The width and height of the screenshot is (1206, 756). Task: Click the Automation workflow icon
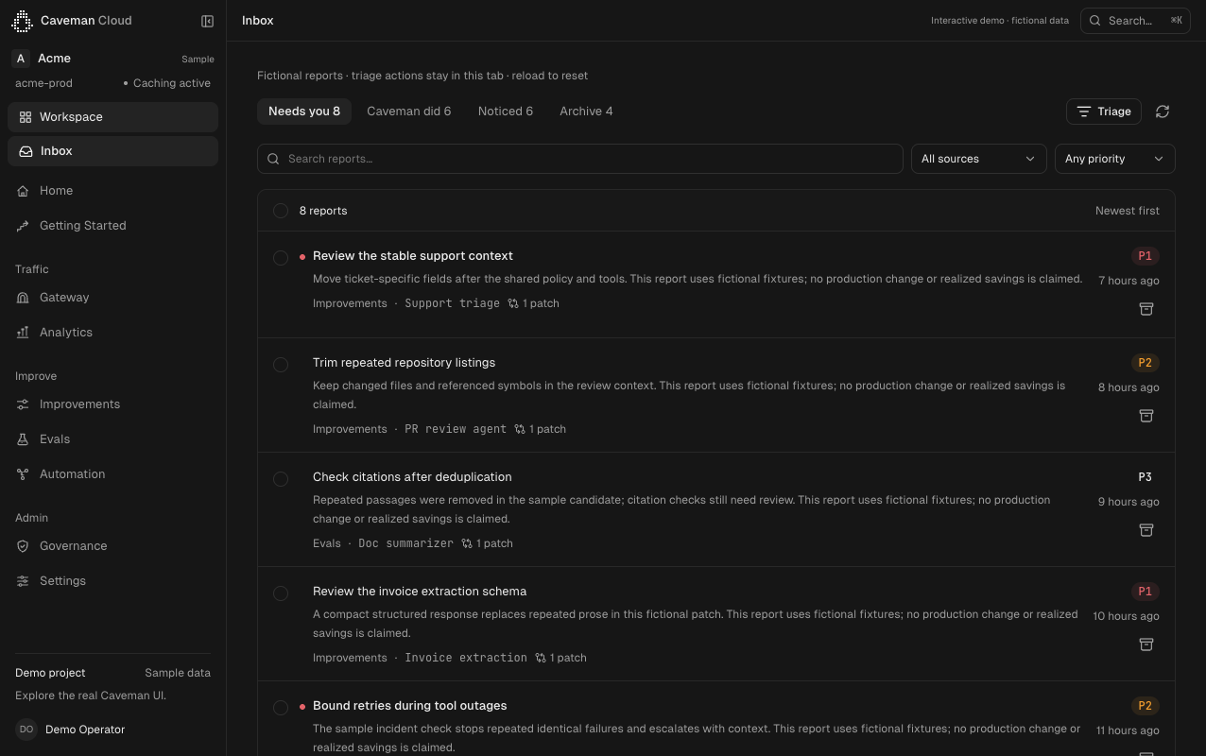(x=23, y=474)
